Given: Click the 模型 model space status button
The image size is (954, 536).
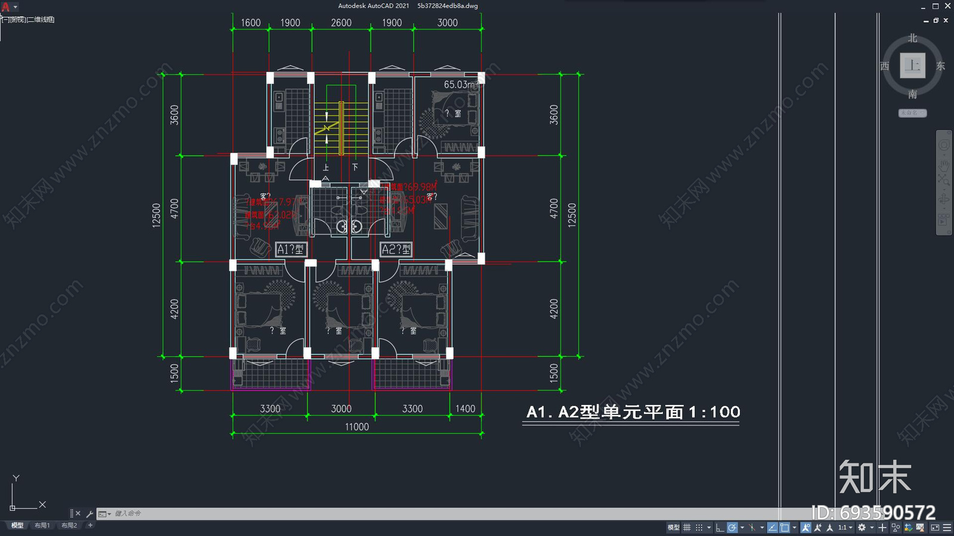Looking at the screenshot, I should coord(673,528).
